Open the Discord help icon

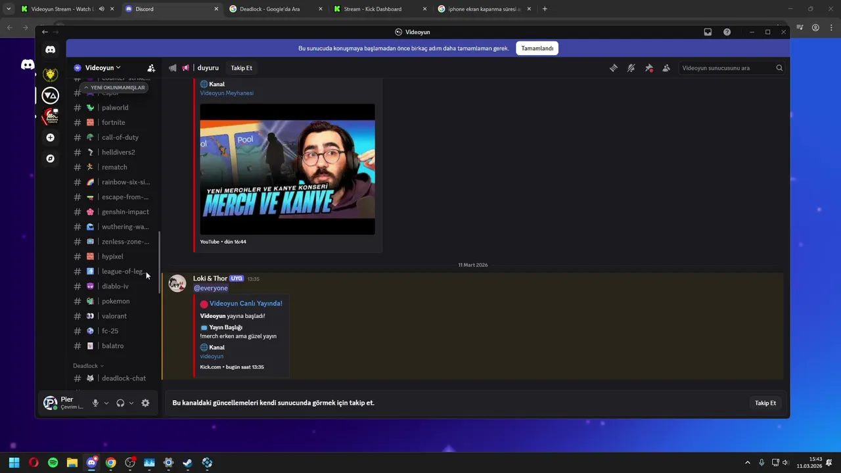(x=727, y=32)
